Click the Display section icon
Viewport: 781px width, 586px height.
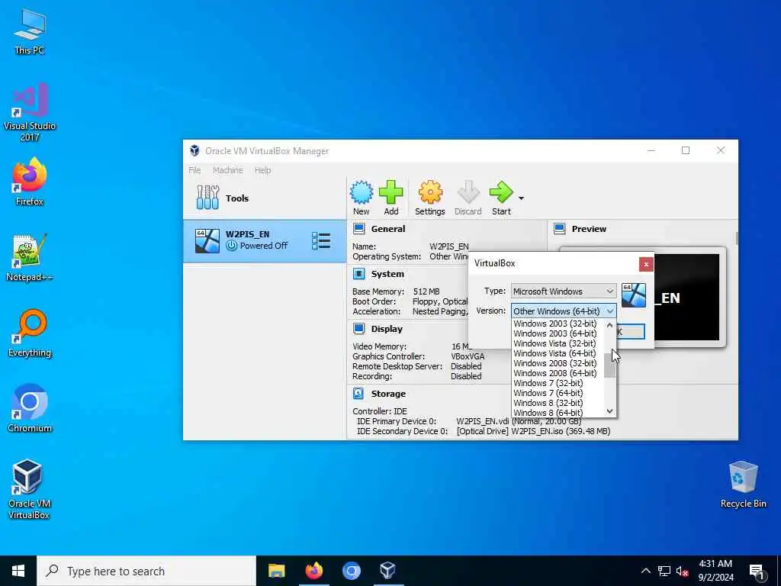[358, 329]
